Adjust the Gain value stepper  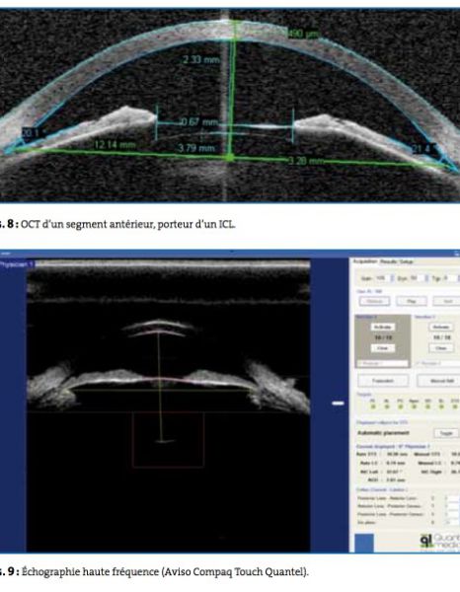tap(392, 278)
